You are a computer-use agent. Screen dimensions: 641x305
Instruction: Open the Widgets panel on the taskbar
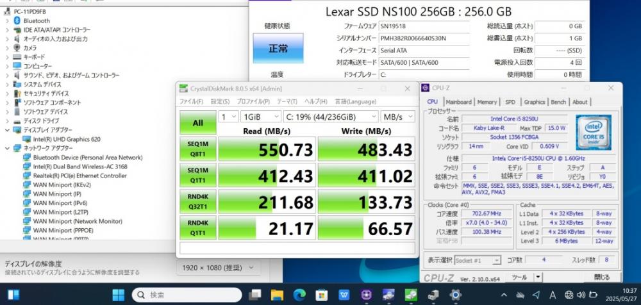(13, 295)
